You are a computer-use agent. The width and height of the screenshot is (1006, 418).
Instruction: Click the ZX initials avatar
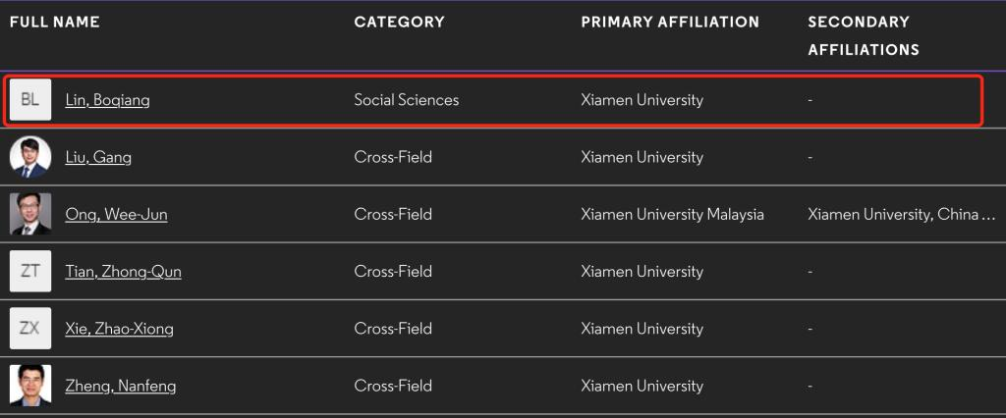[30, 329]
